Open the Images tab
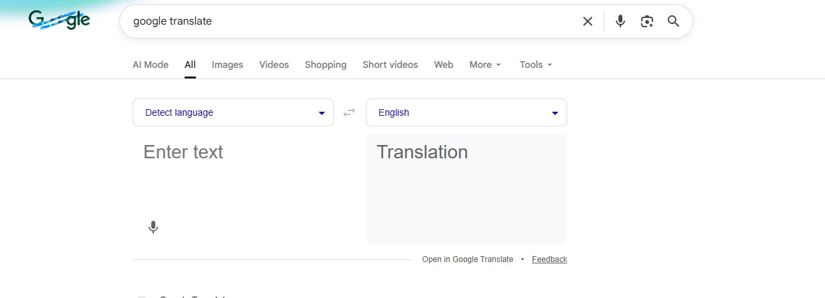Image resolution: width=825 pixels, height=298 pixels. tap(227, 65)
